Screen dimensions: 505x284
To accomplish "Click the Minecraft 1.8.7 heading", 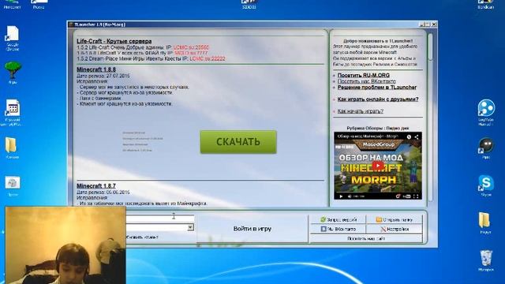I will tap(96, 186).
